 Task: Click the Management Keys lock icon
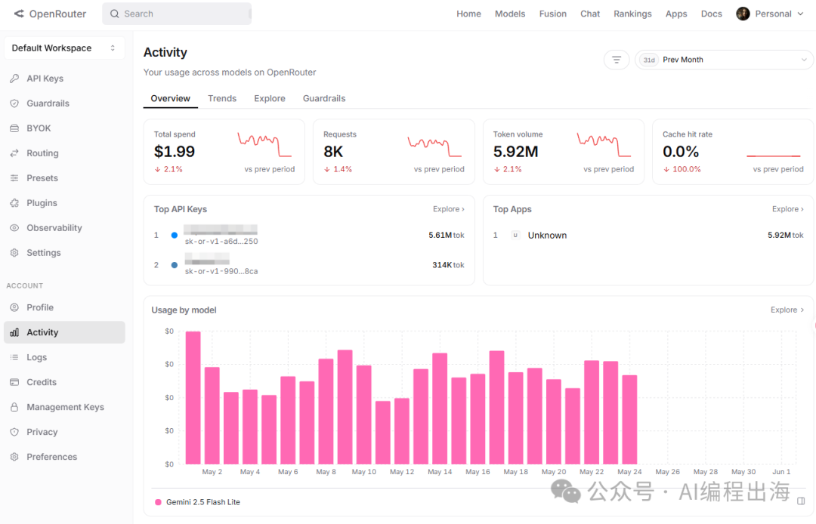coord(14,407)
